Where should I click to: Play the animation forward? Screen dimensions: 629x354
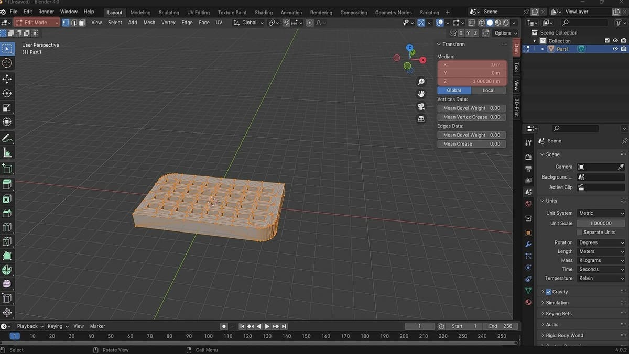point(267,326)
